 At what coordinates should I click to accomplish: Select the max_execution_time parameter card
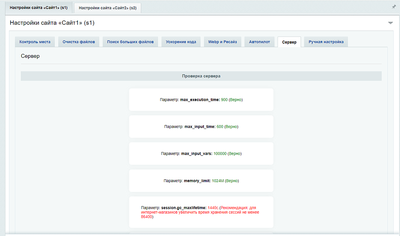coord(201,100)
